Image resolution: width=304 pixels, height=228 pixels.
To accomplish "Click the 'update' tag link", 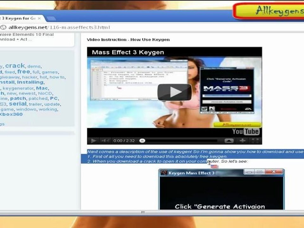I will click(52, 104).
